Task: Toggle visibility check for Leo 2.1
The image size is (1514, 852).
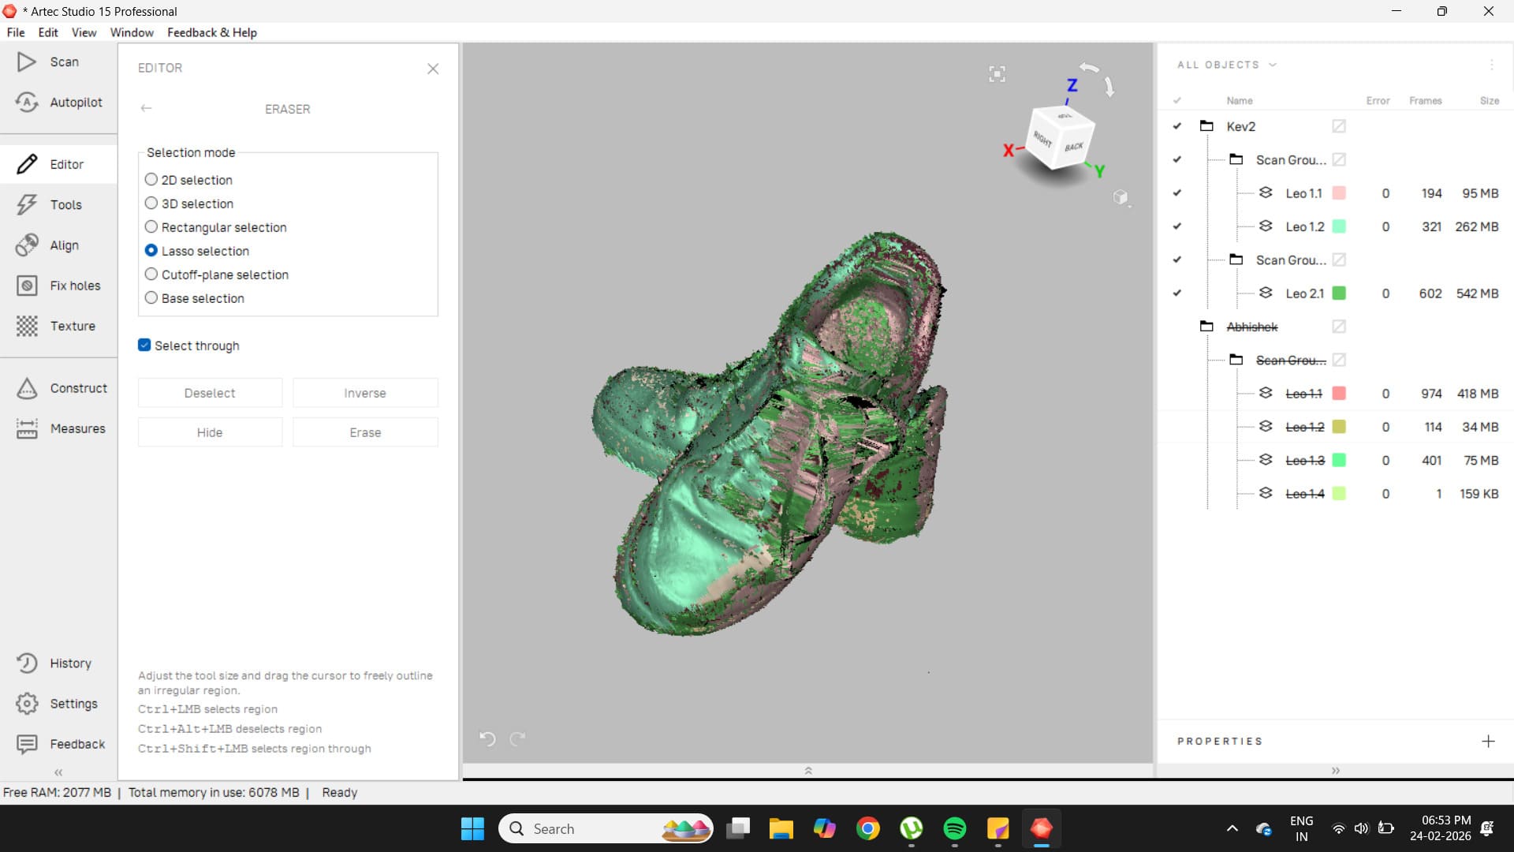Action: pos(1177,293)
